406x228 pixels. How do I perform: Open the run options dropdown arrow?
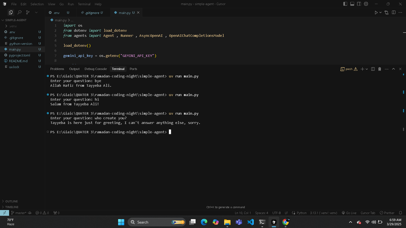pyautogui.click(x=380, y=13)
